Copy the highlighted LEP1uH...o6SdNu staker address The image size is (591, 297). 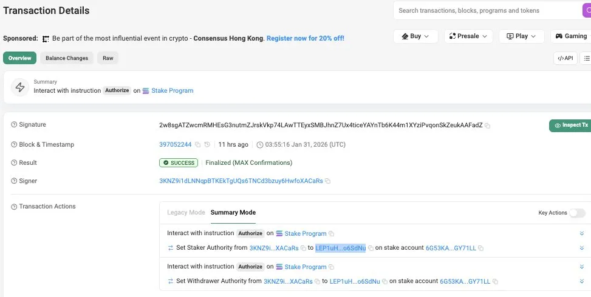coord(371,248)
